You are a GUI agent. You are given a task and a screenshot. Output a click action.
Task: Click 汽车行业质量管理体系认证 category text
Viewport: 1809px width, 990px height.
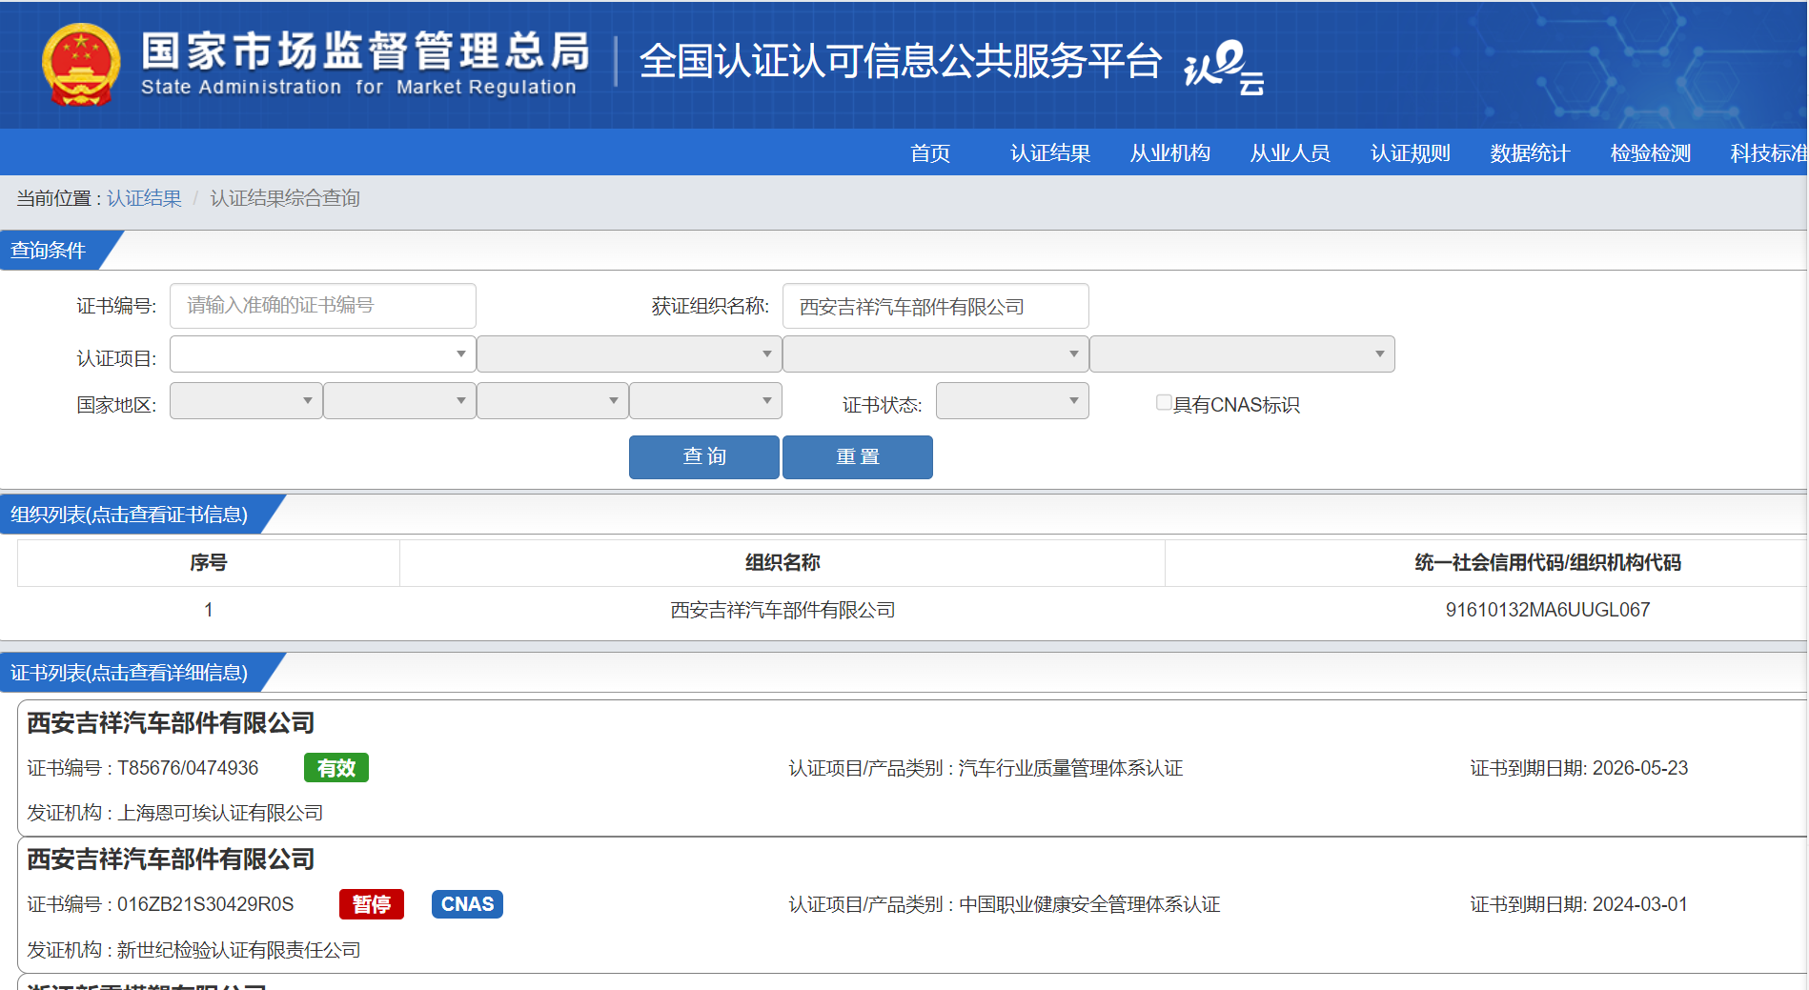(x=1070, y=768)
